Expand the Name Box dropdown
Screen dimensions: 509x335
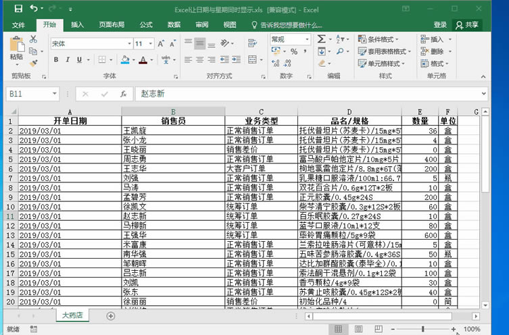point(54,94)
